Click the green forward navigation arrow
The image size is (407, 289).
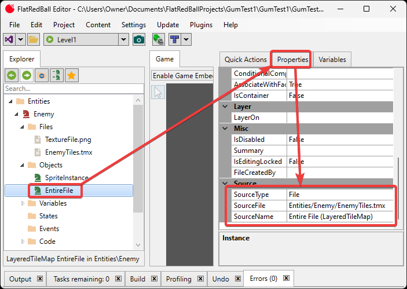click(x=27, y=75)
